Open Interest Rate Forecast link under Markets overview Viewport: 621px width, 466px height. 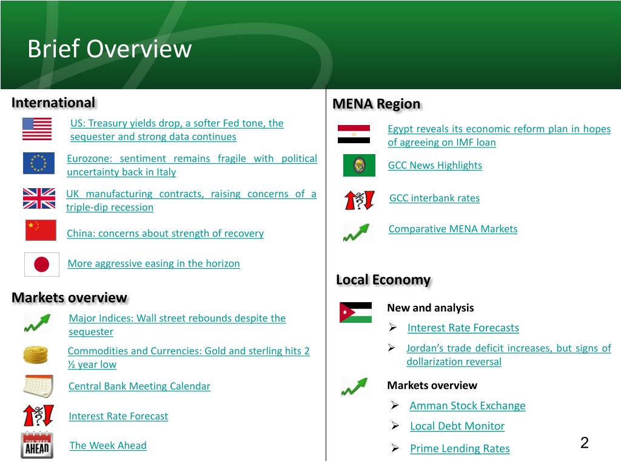(x=118, y=416)
